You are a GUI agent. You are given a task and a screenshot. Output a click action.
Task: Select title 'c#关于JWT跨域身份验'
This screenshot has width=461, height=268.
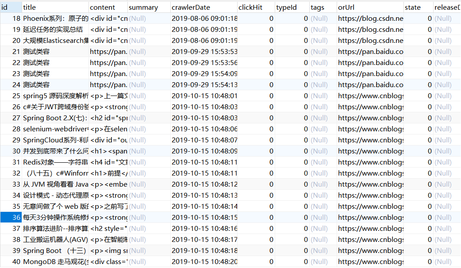pos(55,107)
